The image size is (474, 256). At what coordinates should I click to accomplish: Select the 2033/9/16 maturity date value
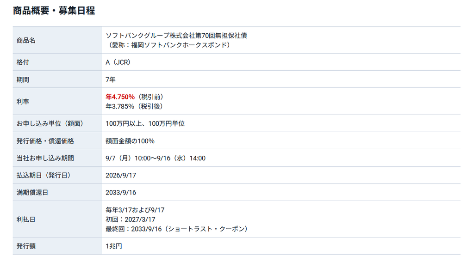tap(121, 193)
